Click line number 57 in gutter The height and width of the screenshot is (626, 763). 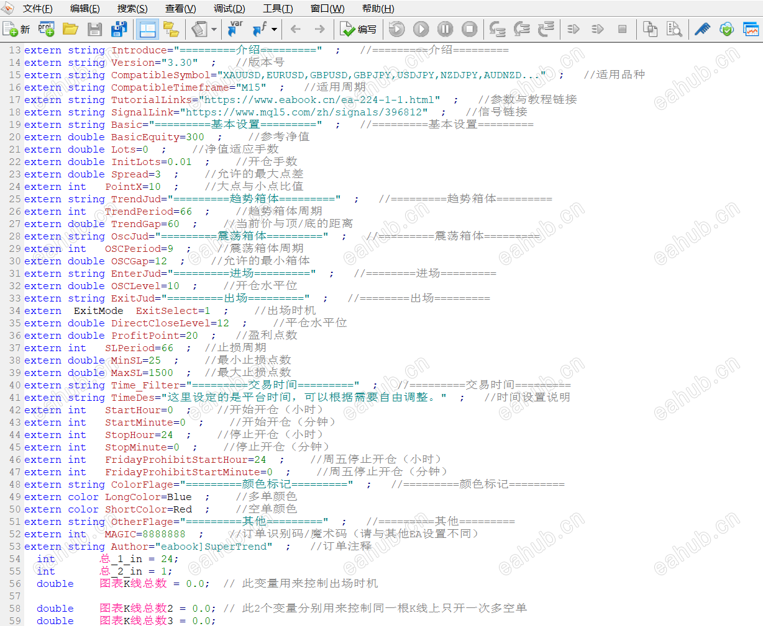click(15, 596)
